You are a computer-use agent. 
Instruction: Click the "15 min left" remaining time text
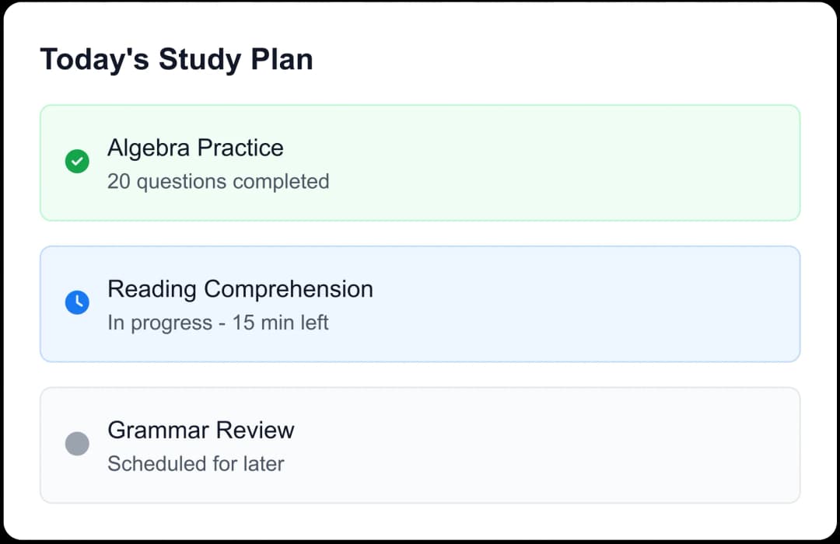click(281, 323)
